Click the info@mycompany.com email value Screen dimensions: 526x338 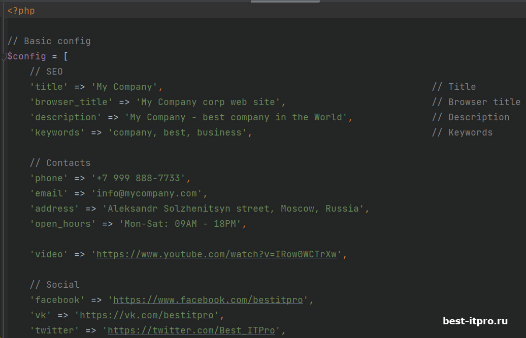click(x=147, y=193)
